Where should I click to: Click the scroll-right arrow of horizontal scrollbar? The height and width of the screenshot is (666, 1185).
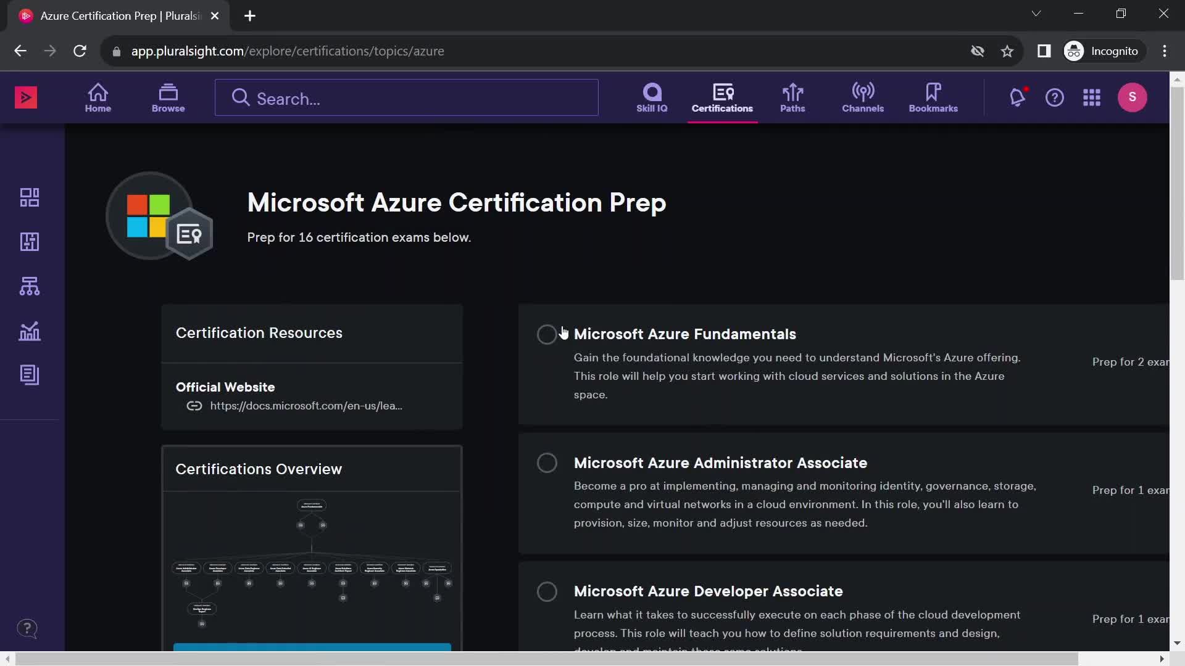point(1162,659)
